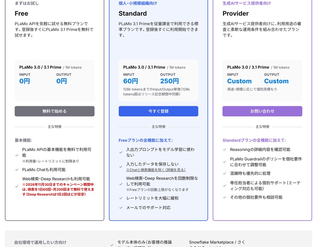Click the 128k tokens pricing note
The width and height of the screenshot is (317, 247).
[156, 92]
